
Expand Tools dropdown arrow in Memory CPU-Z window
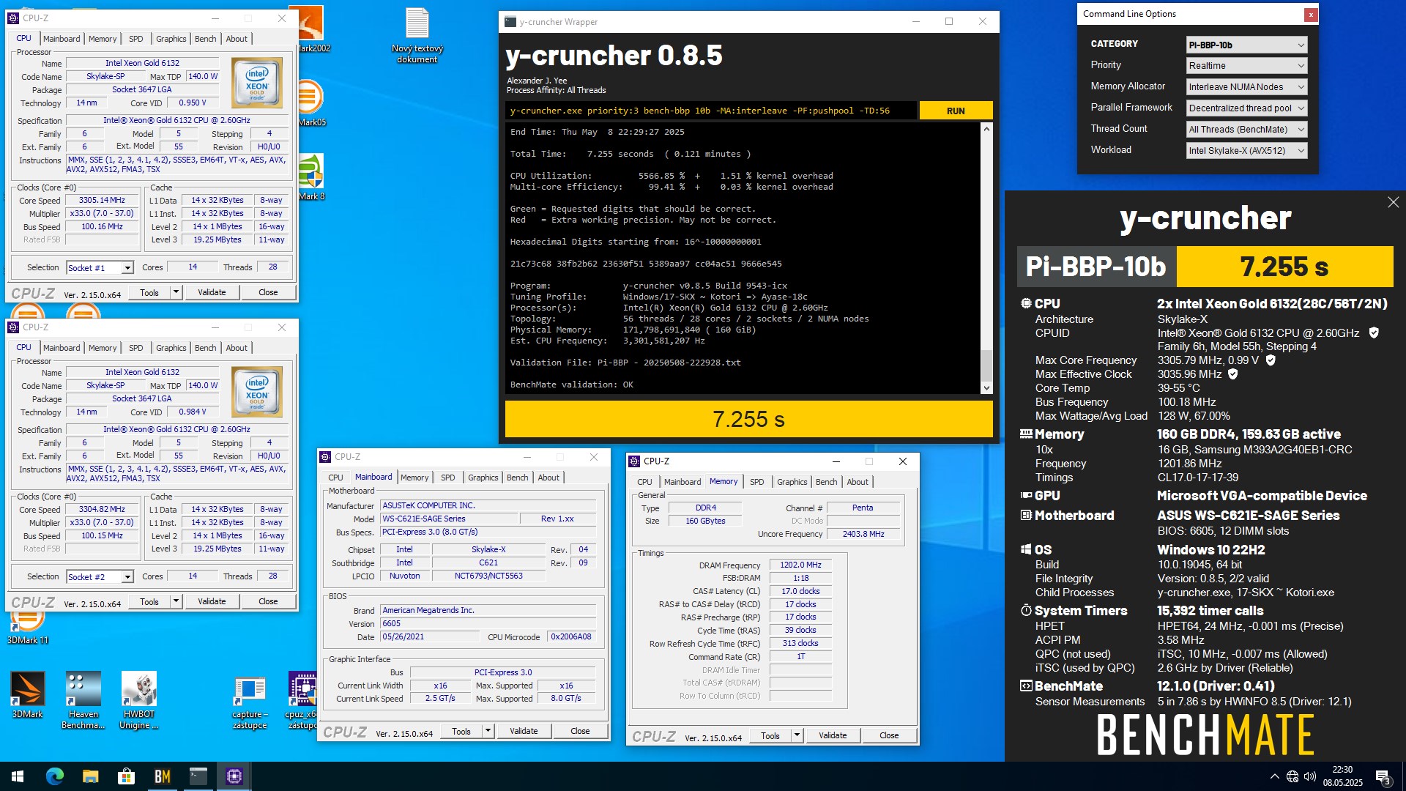[797, 735]
